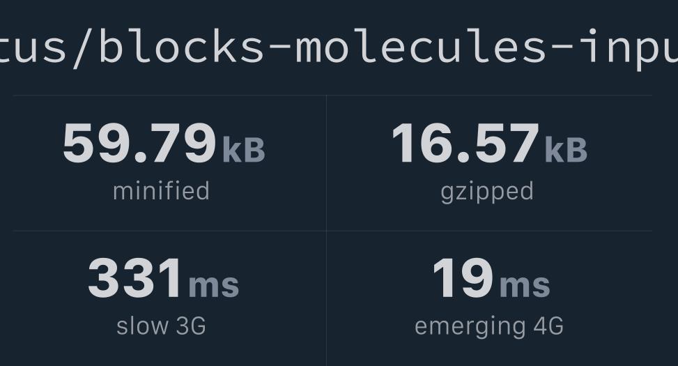Click the kB unit beside 16.57

566,150
